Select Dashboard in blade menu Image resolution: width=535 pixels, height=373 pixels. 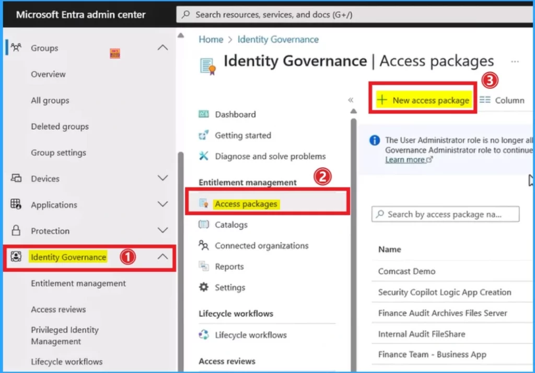click(x=235, y=114)
